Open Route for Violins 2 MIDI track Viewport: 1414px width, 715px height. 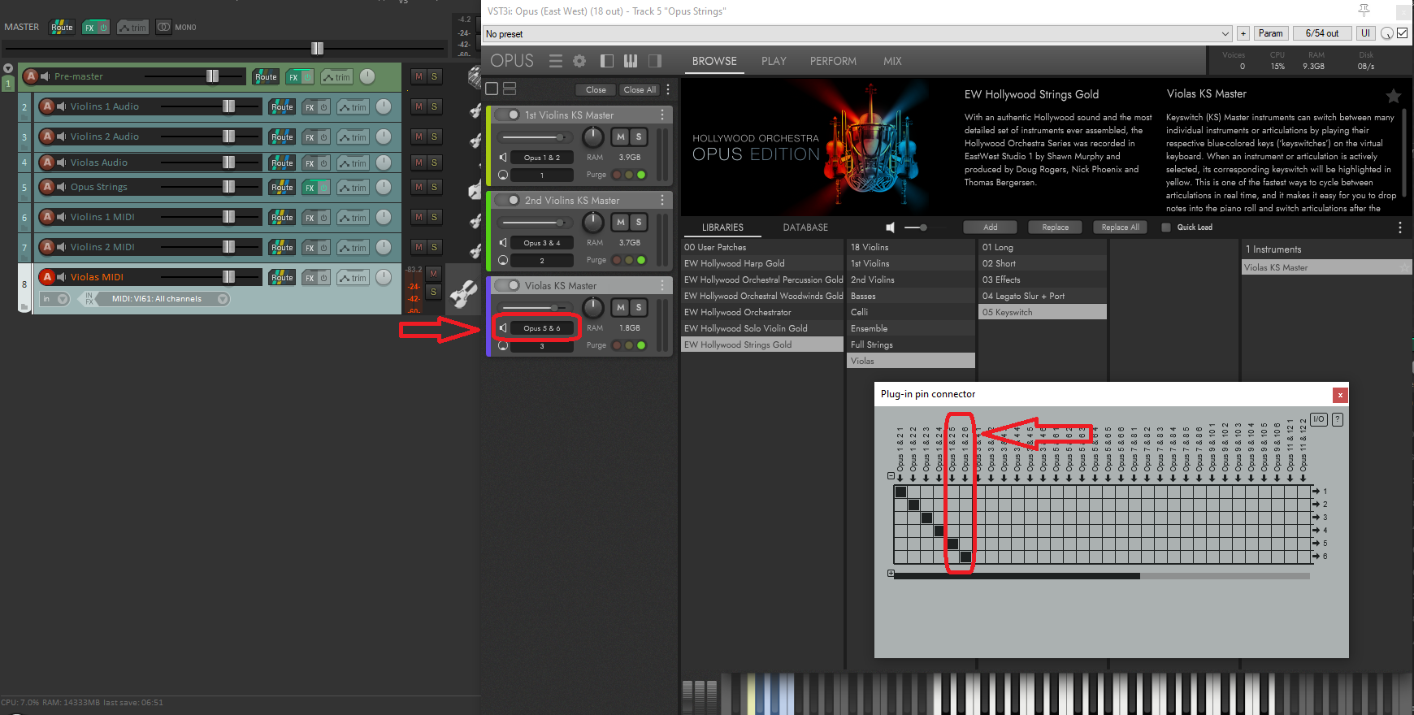click(x=282, y=248)
